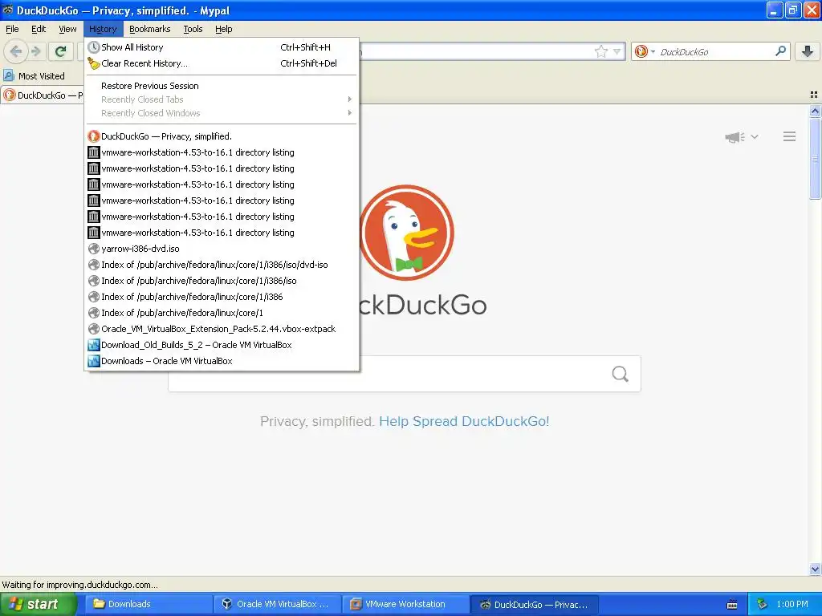Click the 1:00 PM clock

tap(792, 604)
